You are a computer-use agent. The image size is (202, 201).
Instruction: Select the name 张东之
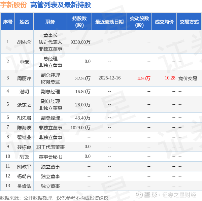(x=24, y=105)
